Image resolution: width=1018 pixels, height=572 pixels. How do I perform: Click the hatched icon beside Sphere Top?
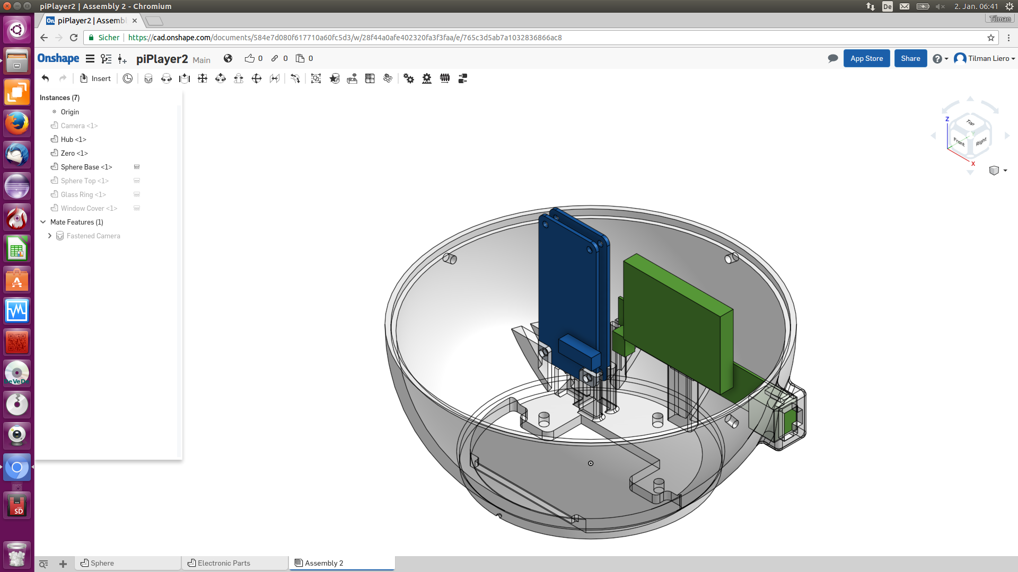click(x=137, y=181)
